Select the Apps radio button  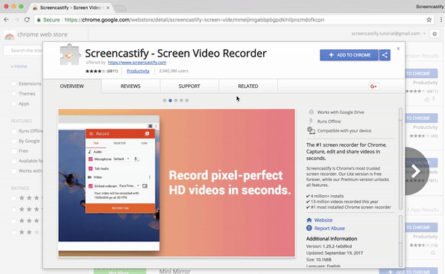click(13, 103)
